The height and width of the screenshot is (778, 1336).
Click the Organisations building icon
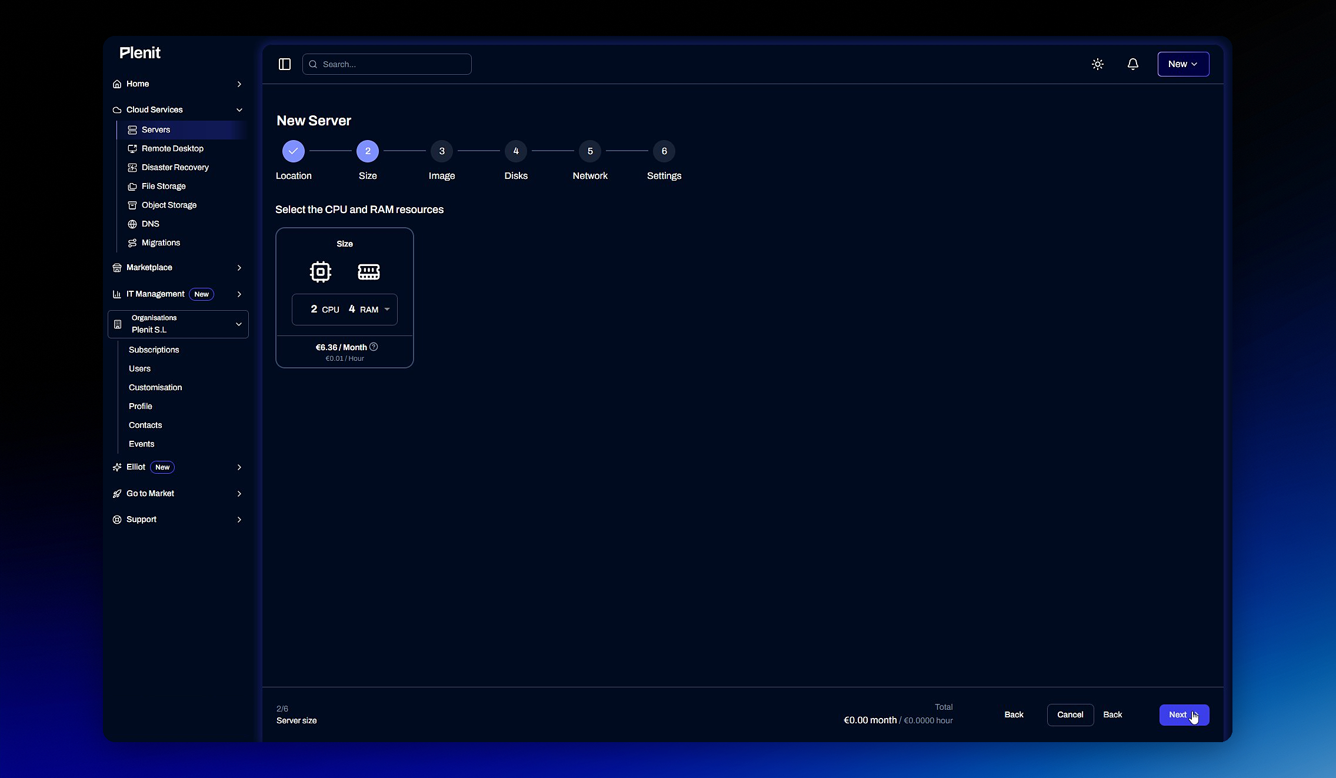[118, 324]
